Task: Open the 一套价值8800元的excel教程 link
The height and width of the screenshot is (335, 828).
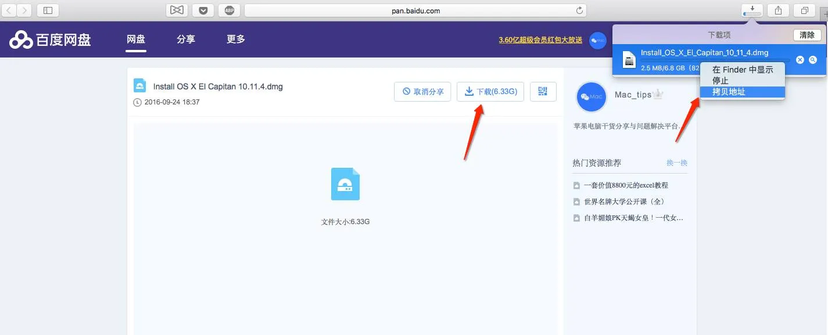Action: click(x=626, y=185)
